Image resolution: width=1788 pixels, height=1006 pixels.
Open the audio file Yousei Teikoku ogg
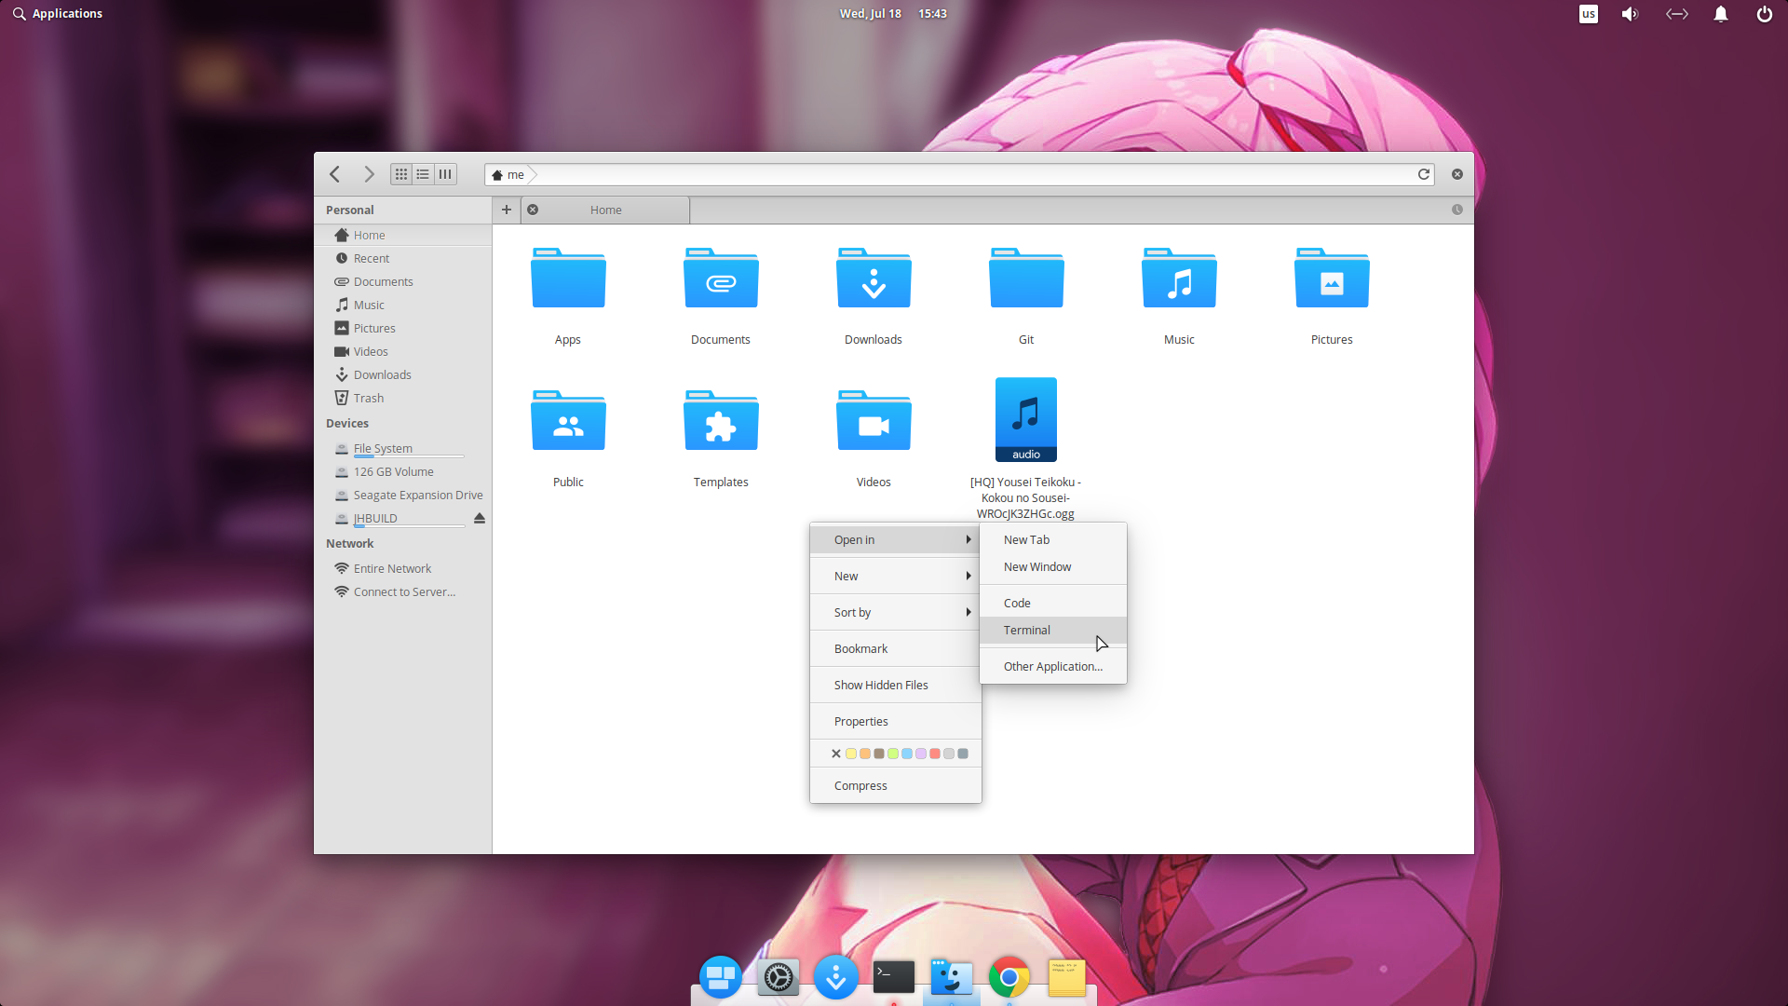click(x=1025, y=419)
